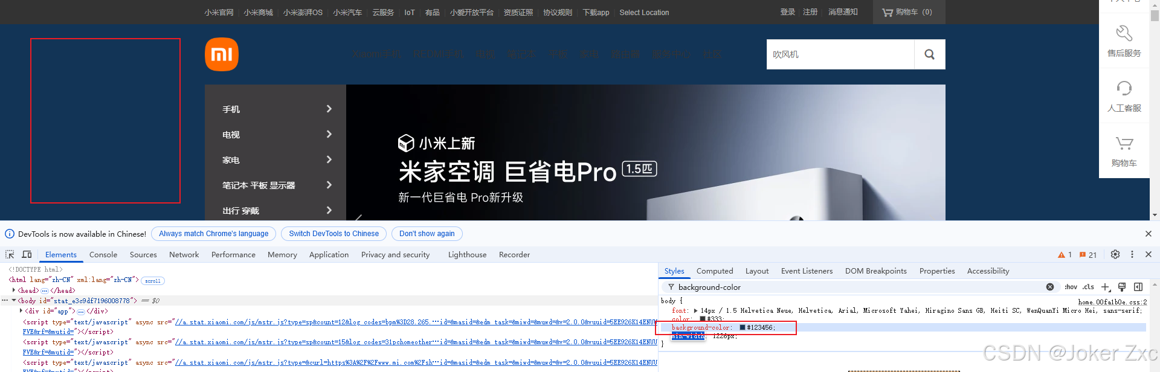The width and height of the screenshot is (1160, 372).
Task: Open the Recorder tab
Action: pyautogui.click(x=514, y=255)
